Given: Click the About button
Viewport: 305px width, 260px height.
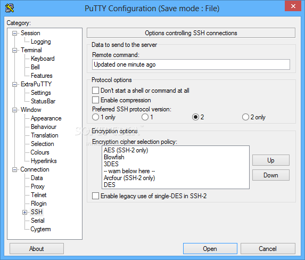Looking at the screenshot, I should [37, 249].
